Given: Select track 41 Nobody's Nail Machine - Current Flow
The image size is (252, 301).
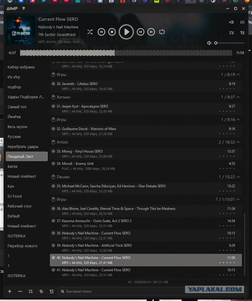Looking at the screenshot, I should click(x=146, y=272).
